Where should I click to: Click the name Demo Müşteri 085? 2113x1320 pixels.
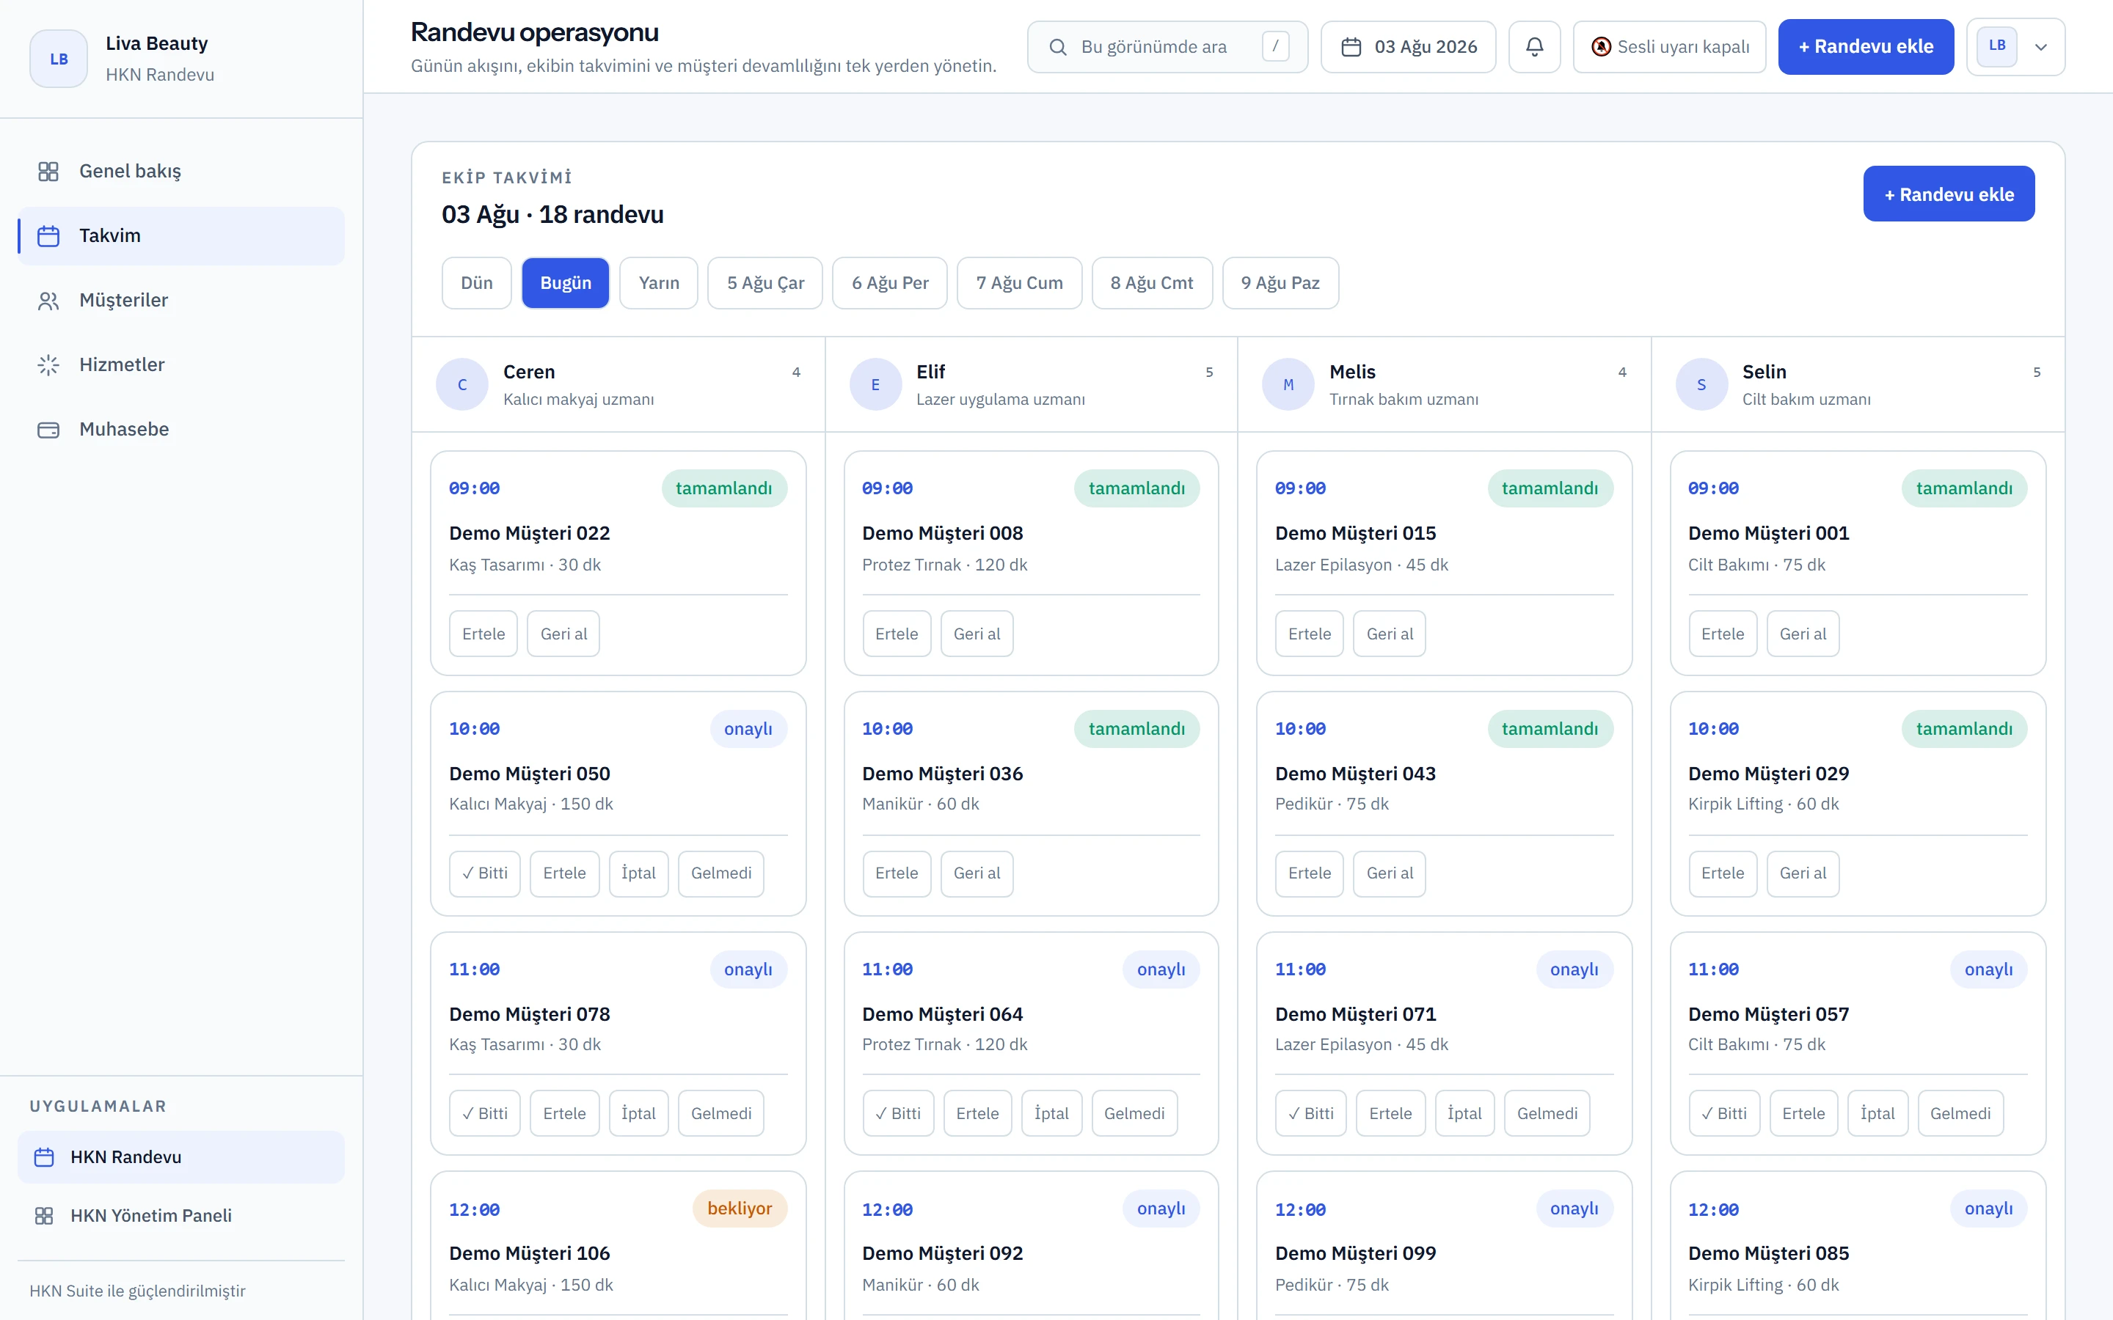(x=1768, y=1253)
